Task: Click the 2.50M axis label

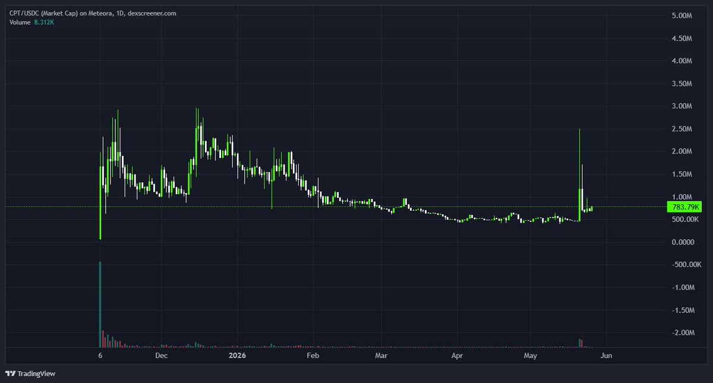Action: tap(682, 129)
